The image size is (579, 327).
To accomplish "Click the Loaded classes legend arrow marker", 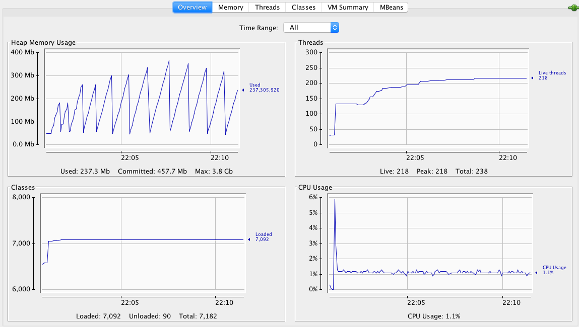I will pos(248,239).
